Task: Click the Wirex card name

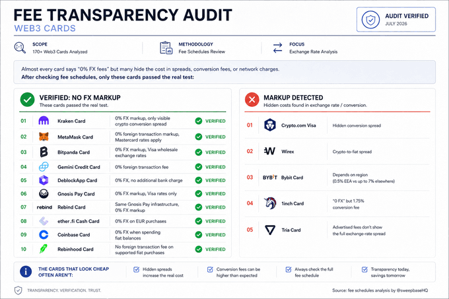Action: (287, 152)
